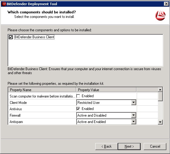The width and height of the screenshot is (170, 154).
Task: Click the red BitDefender logo in the header
Action: coord(160,15)
